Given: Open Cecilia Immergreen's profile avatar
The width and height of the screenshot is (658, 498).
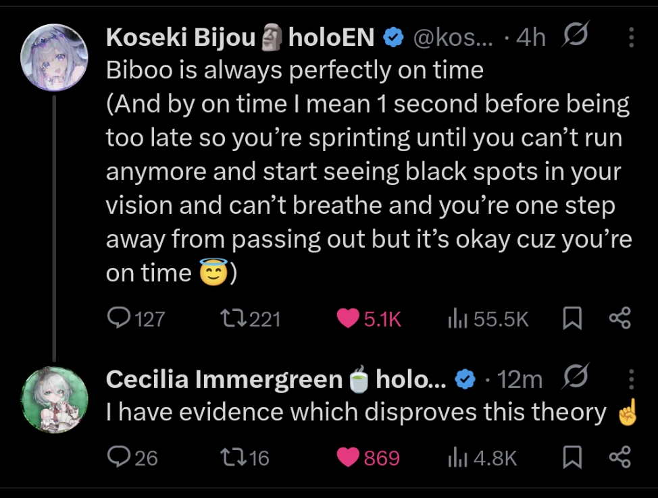Looking at the screenshot, I should (x=55, y=399).
